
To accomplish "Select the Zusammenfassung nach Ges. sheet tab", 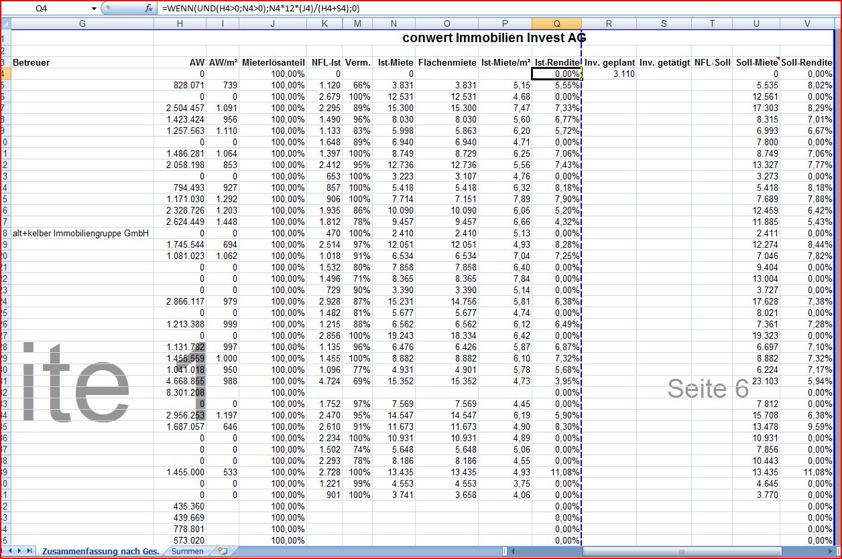I will (101, 551).
